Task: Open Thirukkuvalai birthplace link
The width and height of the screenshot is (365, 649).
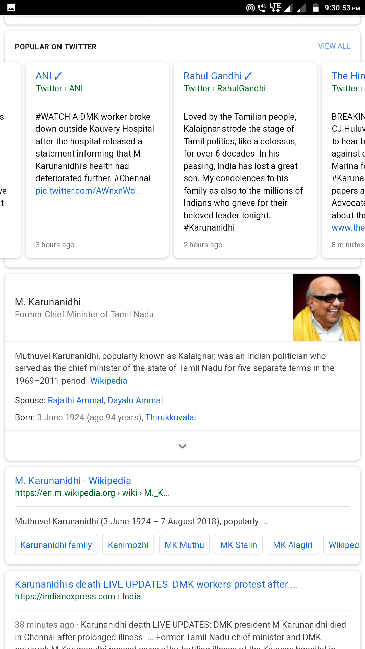Action: (x=171, y=417)
